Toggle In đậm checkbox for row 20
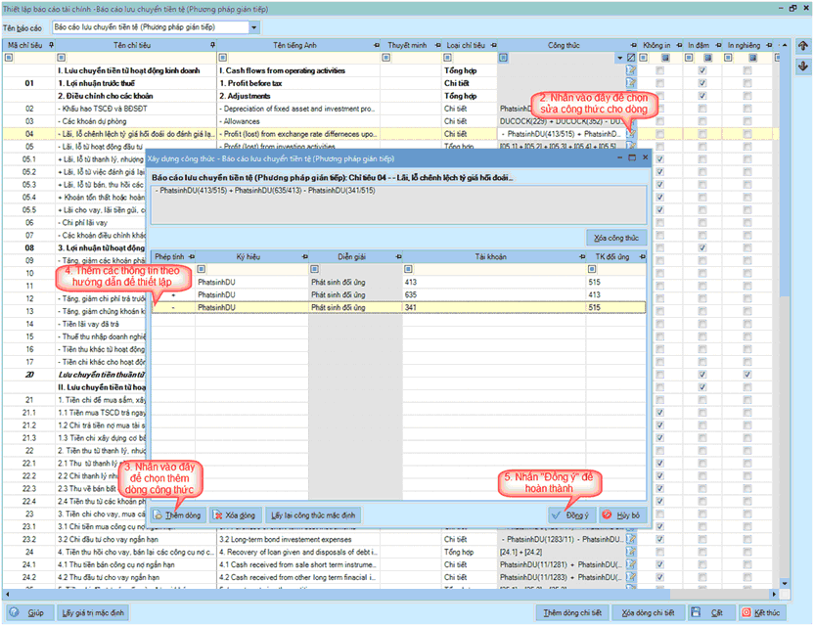This screenshot has height=626, width=814. tap(701, 375)
